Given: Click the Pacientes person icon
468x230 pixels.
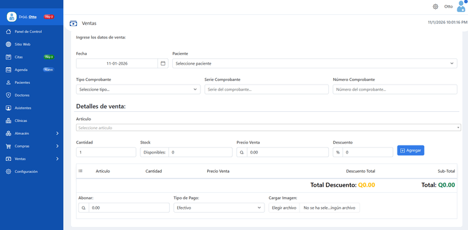Looking at the screenshot, I should tap(8, 83).
